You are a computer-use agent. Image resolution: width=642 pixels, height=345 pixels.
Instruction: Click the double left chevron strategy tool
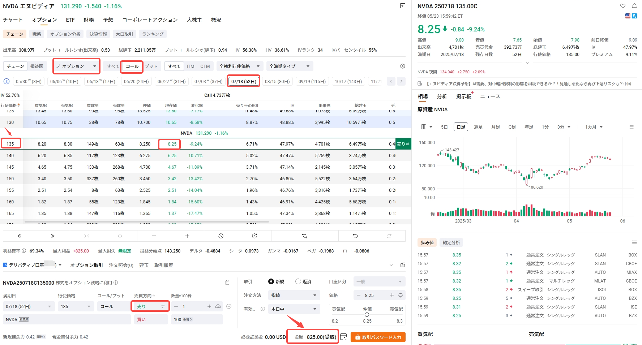click(20, 236)
